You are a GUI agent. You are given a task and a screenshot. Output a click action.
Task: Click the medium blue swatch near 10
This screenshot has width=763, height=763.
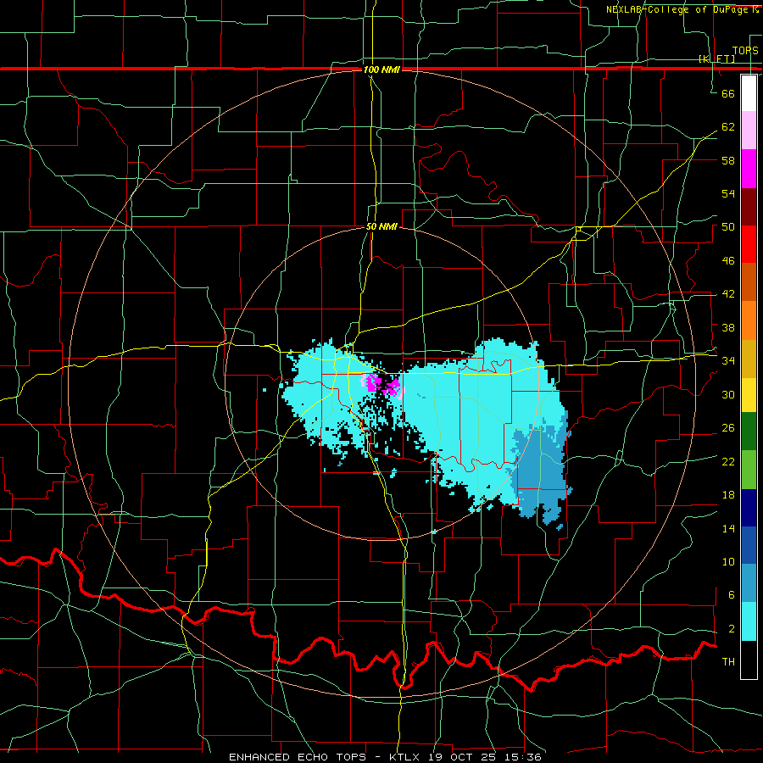coord(749,545)
